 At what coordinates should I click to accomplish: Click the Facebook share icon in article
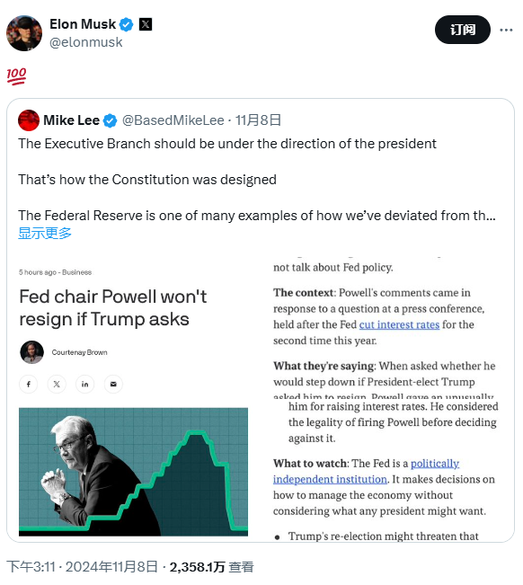tap(29, 384)
